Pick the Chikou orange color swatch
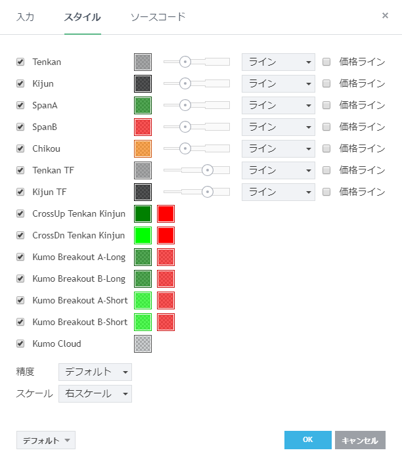The width and height of the screenshot is (402, 465). click(143, 148)
